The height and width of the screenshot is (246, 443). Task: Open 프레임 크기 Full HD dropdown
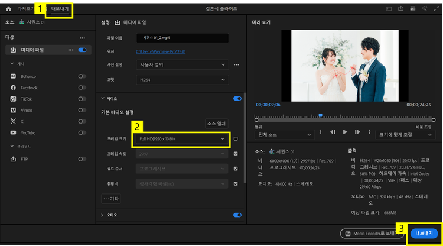[x=182, y=139]
